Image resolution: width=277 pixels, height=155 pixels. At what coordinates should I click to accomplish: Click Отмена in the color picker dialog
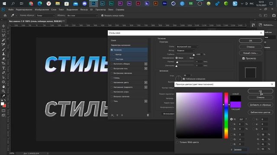click(261, 97)
